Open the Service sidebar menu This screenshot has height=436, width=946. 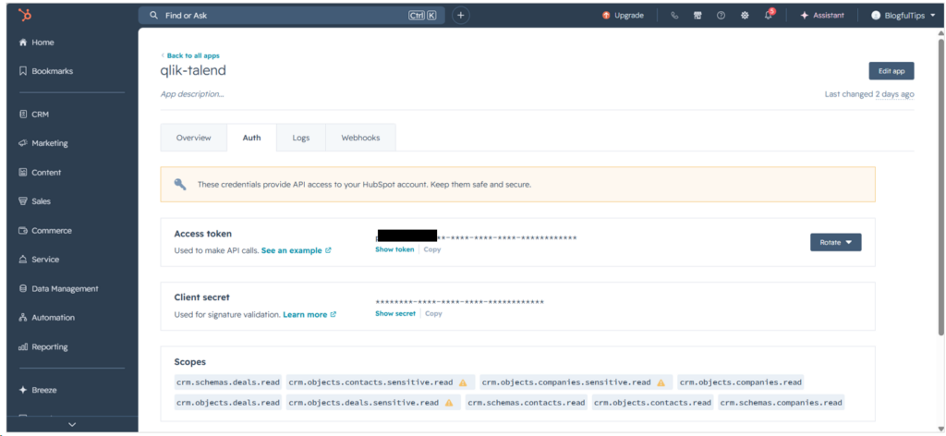[x=39, y=260]
